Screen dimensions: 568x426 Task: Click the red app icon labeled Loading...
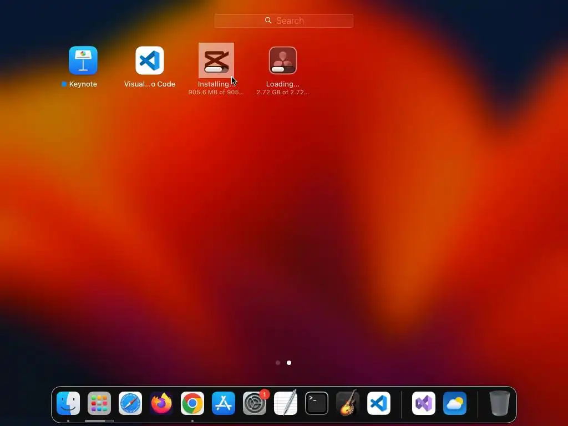pos(283,60)
